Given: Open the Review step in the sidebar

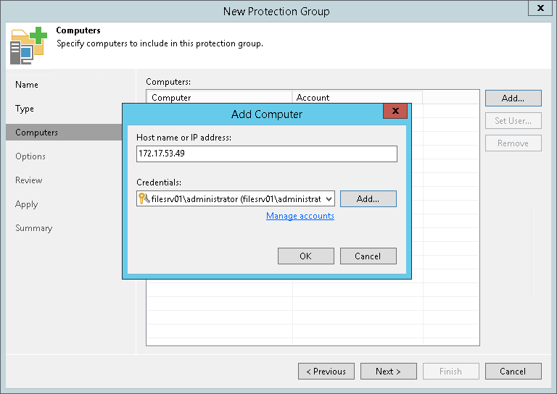Looking at the screenshot, I should point(29,180).
